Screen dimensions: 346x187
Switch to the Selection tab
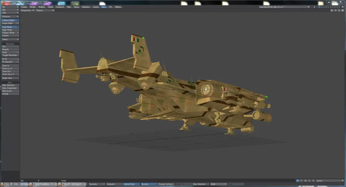click(x=86, y=7)
